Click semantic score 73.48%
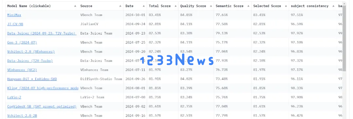This screenshot has width=353, height=119. (x=222, y=79)
